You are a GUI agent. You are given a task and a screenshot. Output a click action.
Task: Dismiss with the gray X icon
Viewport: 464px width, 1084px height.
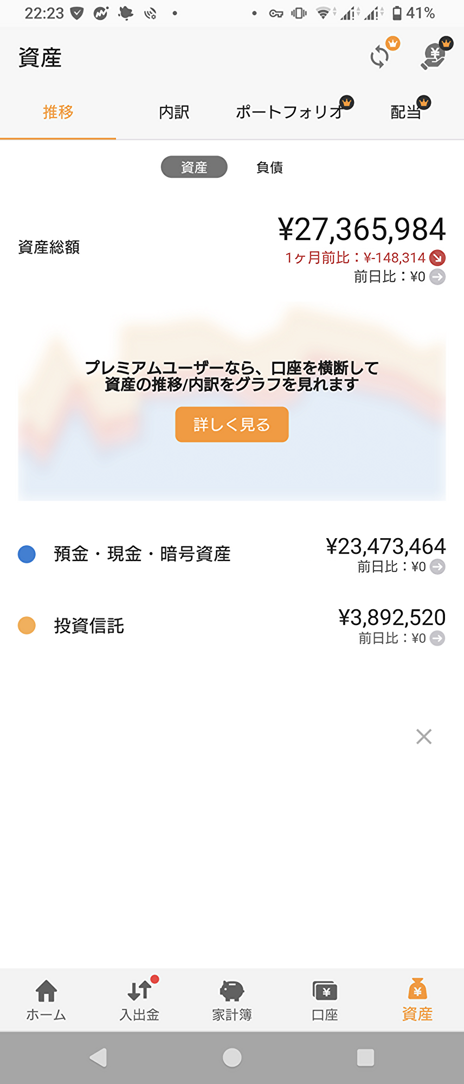point(424,737)
